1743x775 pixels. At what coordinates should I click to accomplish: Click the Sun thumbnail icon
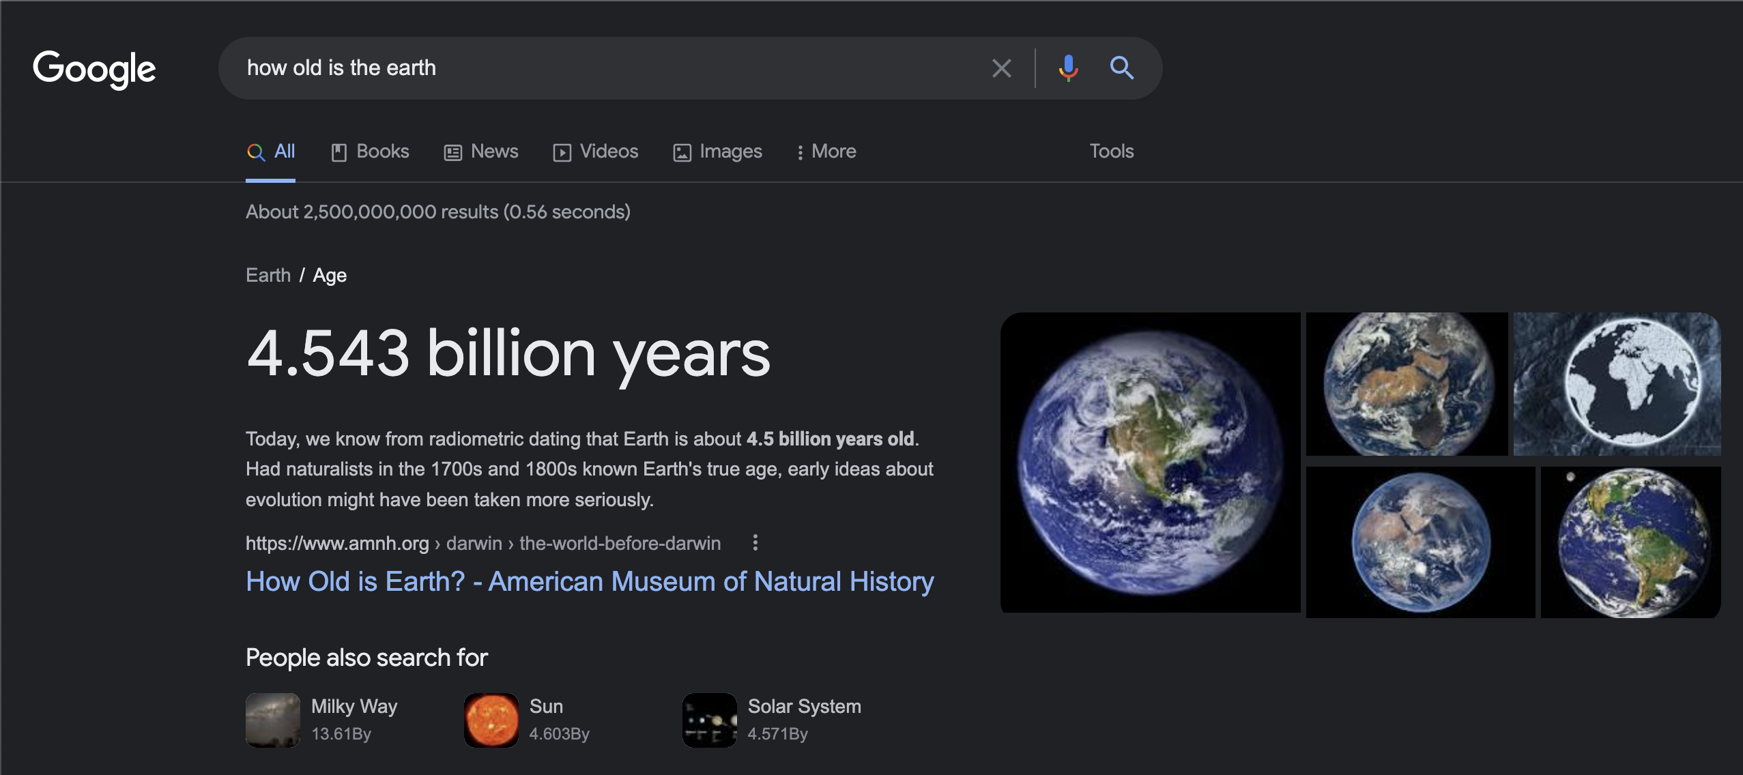tap(491, 720)
